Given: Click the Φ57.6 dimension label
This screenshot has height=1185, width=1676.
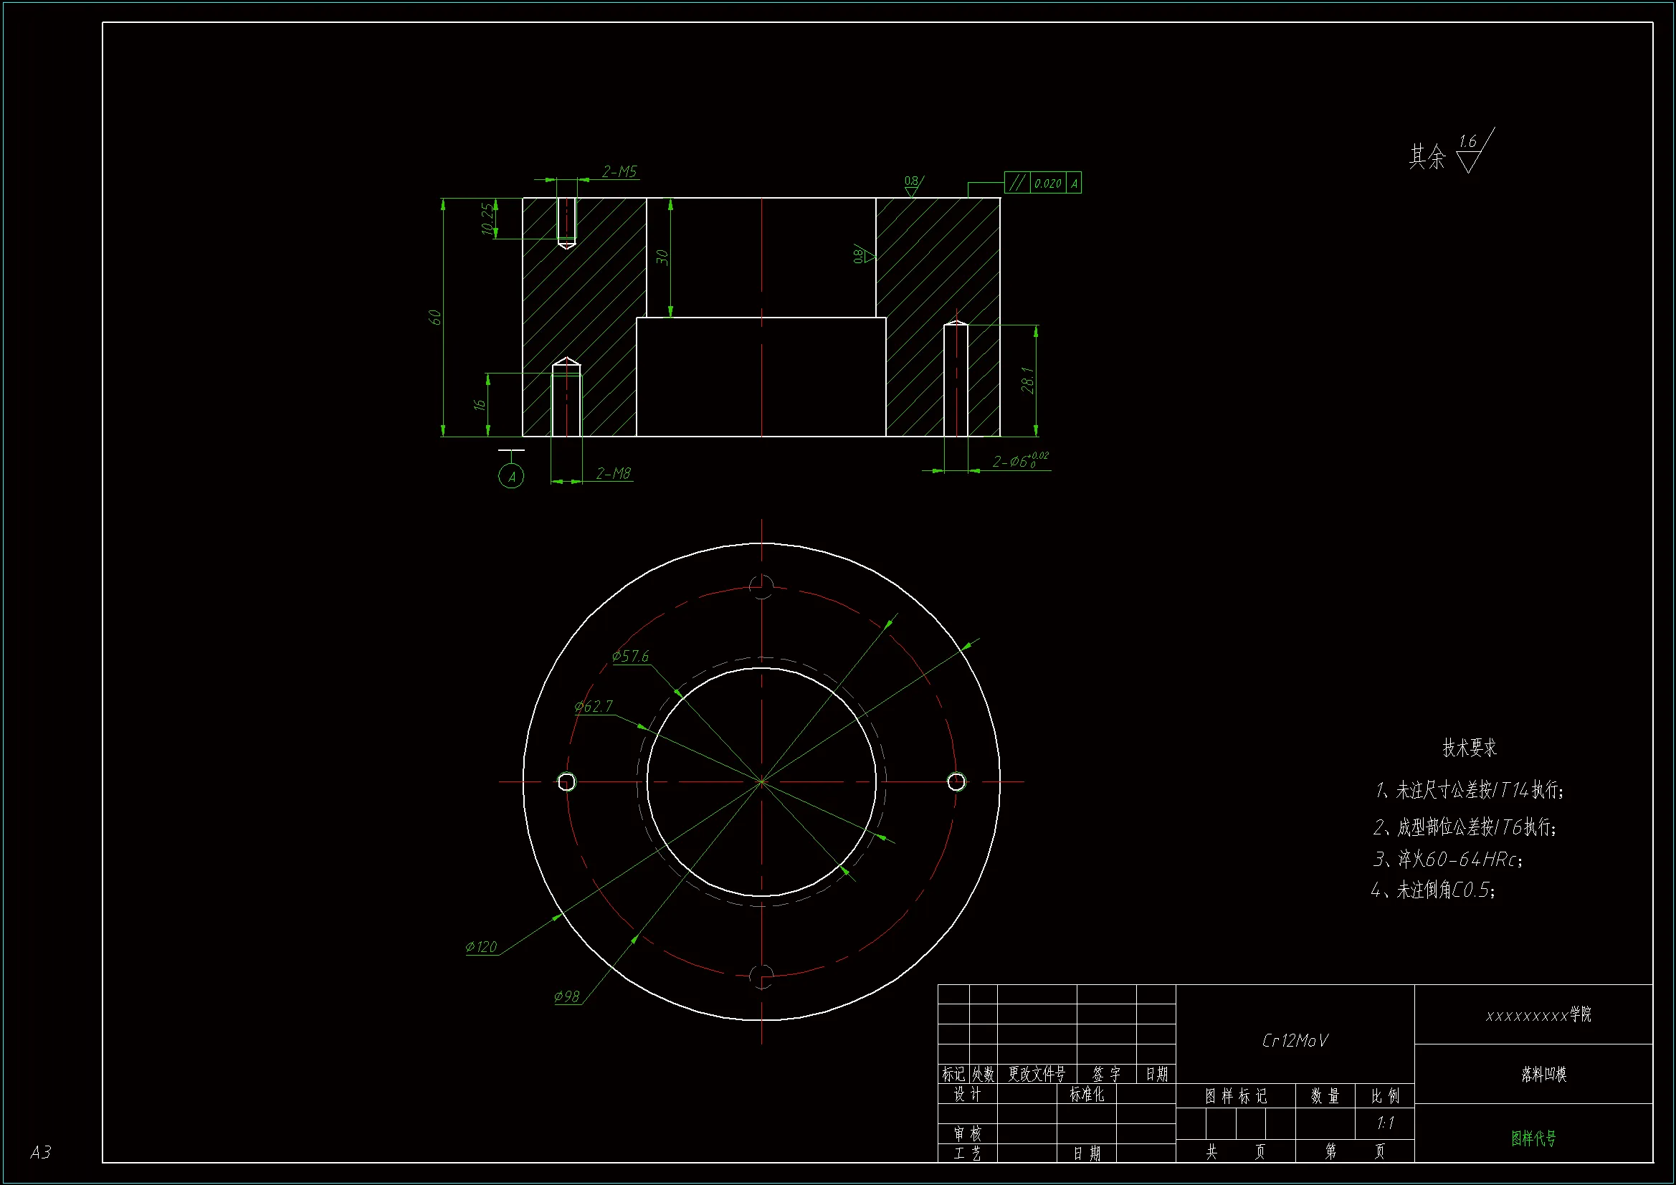Looking at the screenshot, I should [x=630, y=657].
